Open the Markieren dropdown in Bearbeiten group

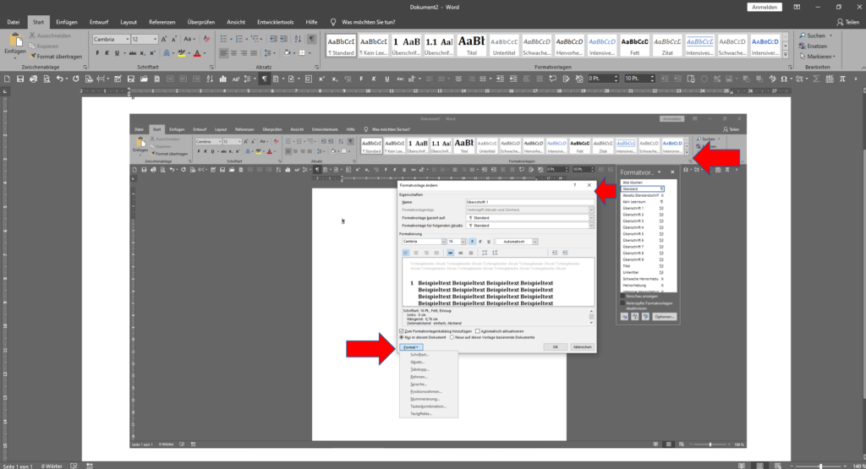tap(818, 57)
